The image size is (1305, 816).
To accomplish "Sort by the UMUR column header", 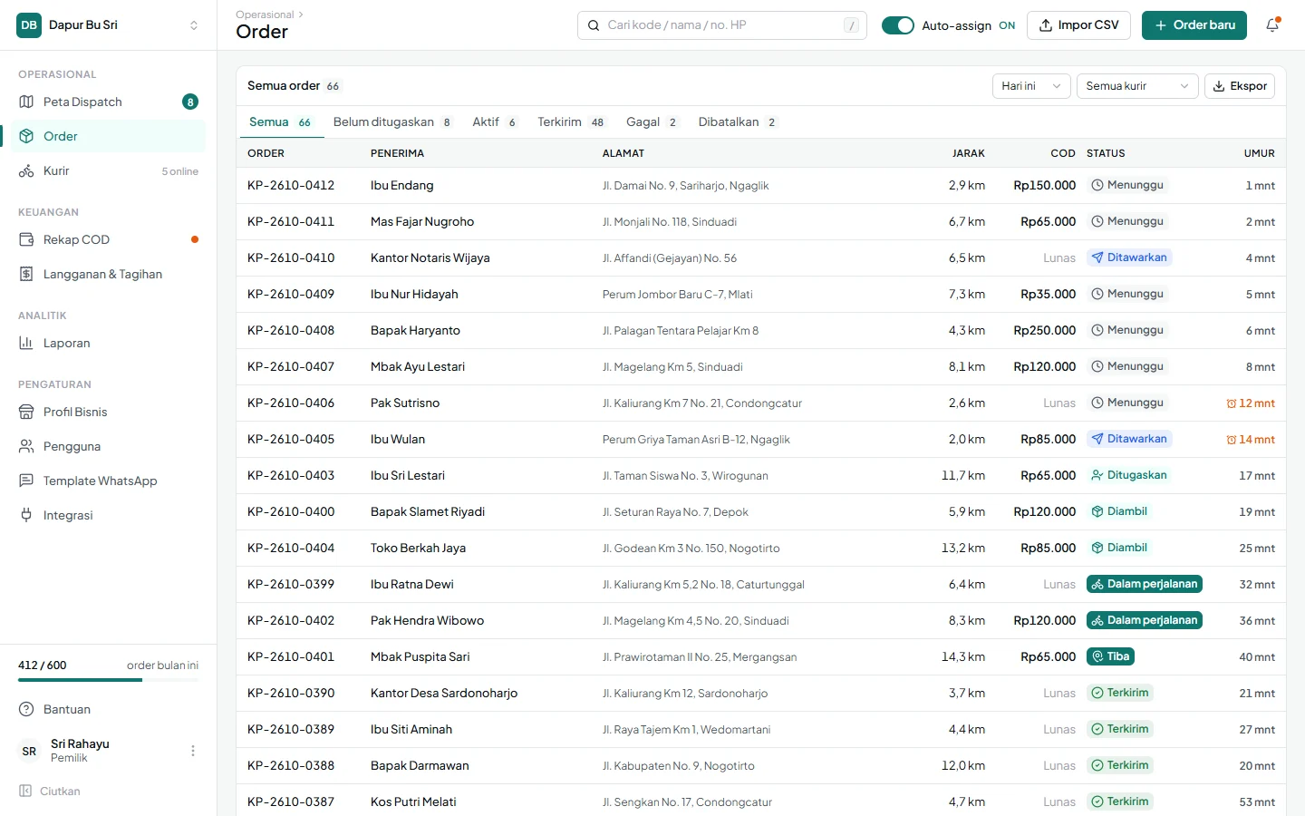I will point(1259,153).
